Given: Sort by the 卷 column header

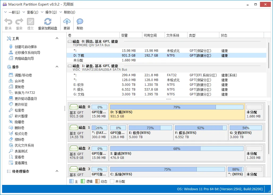Looking at the screenshot, I should click(x=93, y=35).
